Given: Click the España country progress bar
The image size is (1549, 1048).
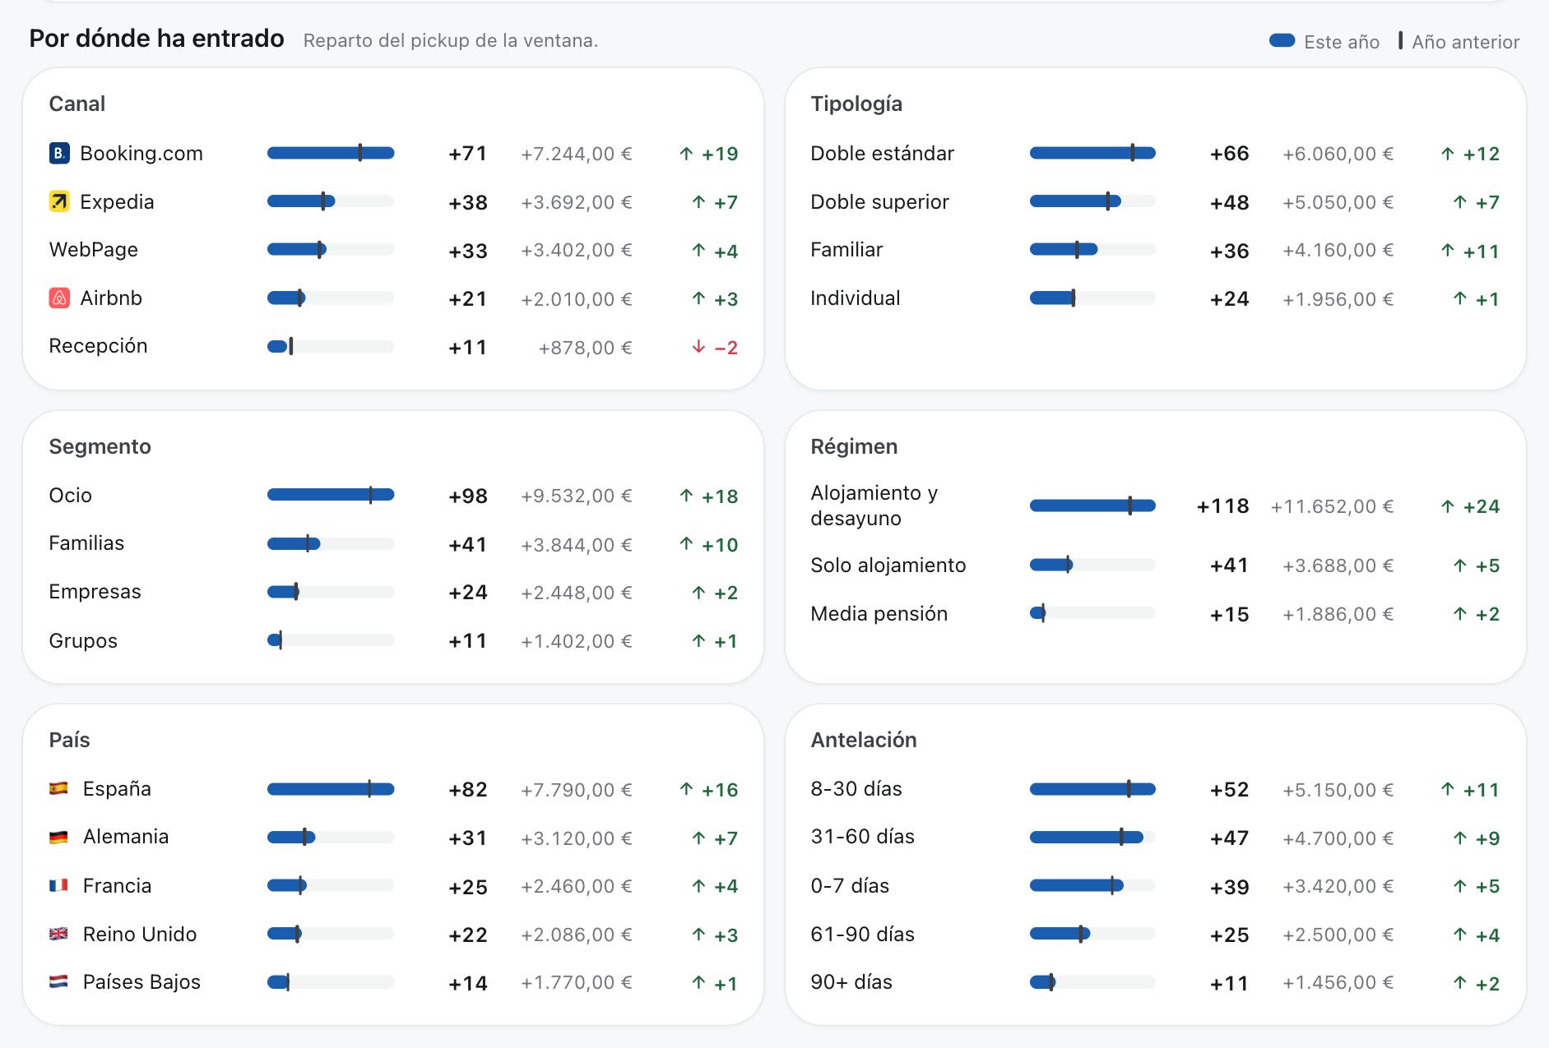Looking at the screenshot, I should click(x=331, y=789).
